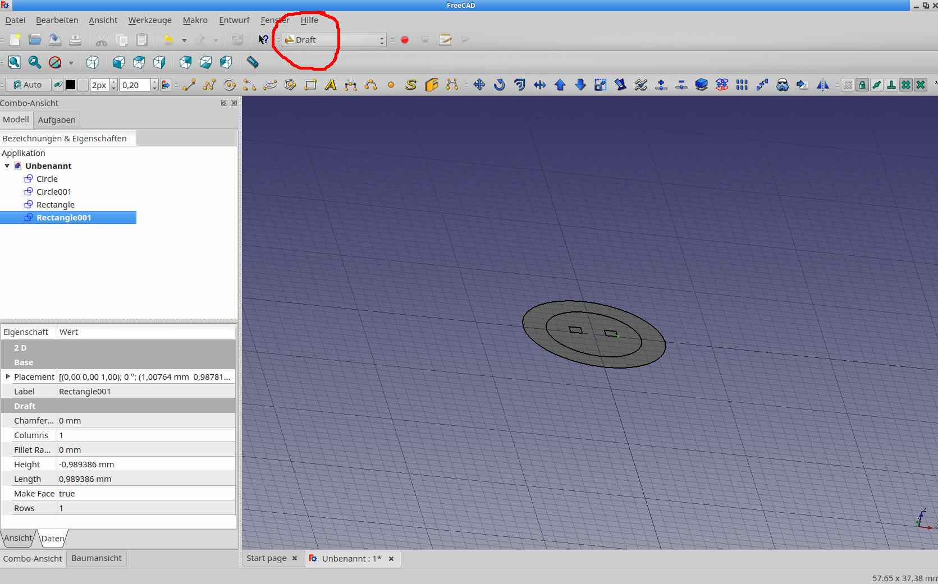Viewport: 938px width, 584px height.
Task: Select the Draft Rectangle tool
Action: coord(310,85)
